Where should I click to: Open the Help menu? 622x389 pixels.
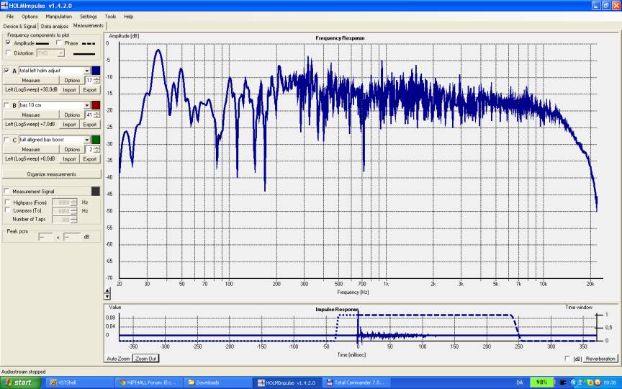tap(128, 17)
